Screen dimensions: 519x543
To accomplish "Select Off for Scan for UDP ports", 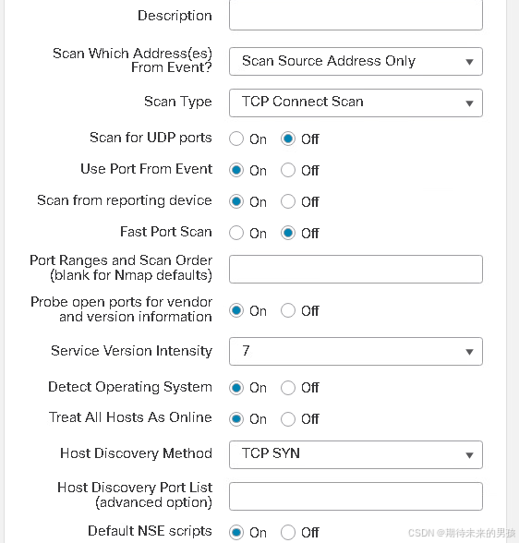I will click(288, 139).
